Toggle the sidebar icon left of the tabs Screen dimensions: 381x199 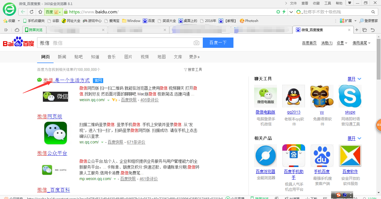point(6,30)
